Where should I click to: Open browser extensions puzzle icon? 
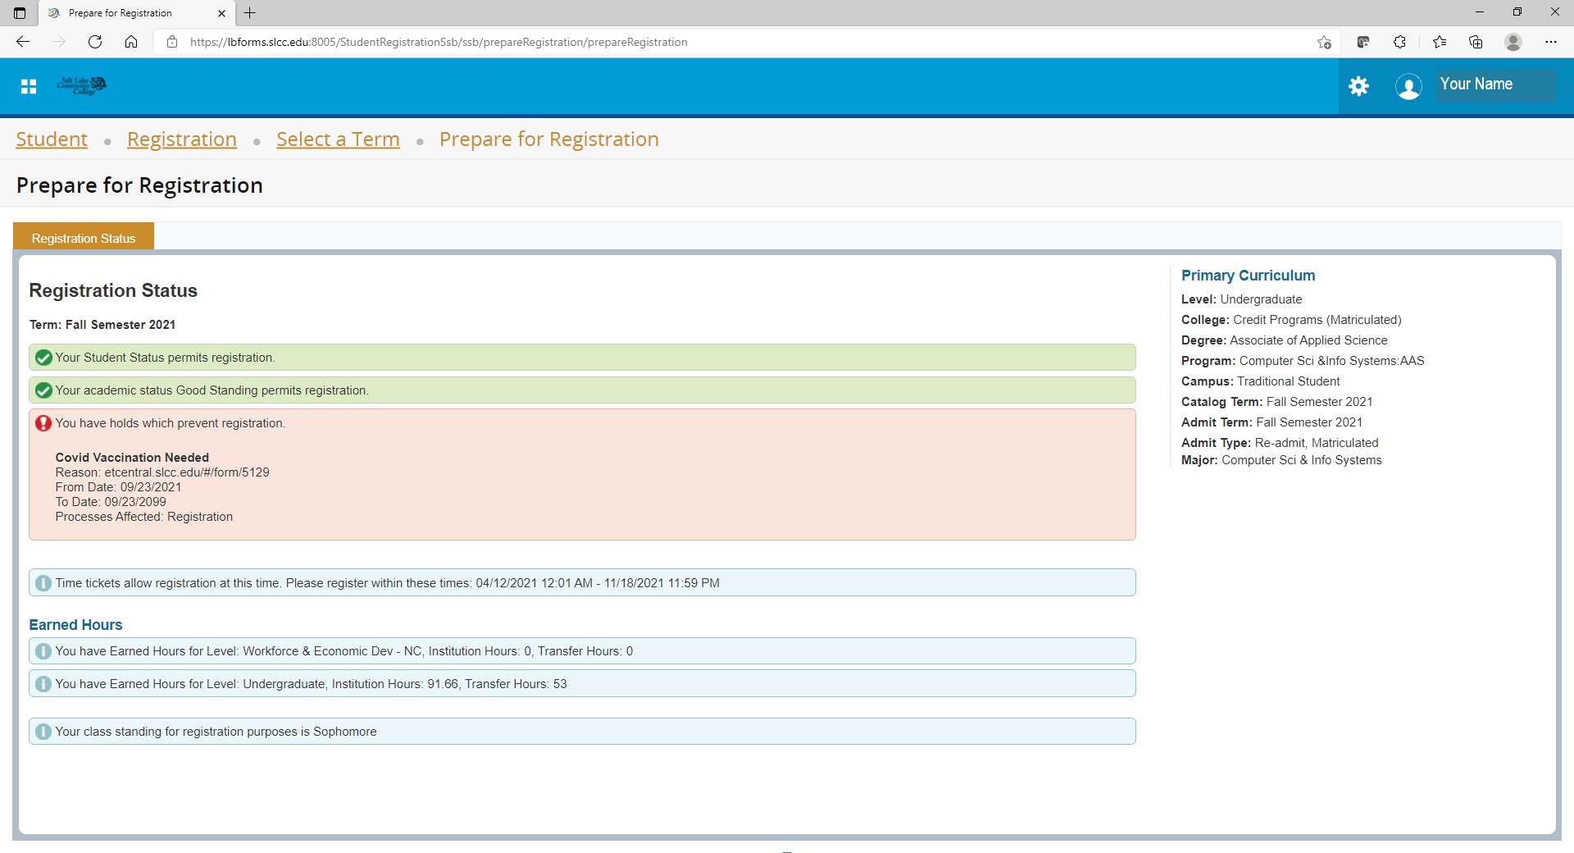pyautogui.click(x=1399, y=42)
